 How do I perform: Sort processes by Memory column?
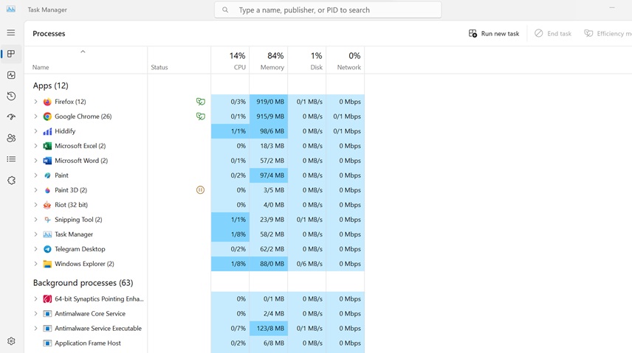[x=269, y=60]
